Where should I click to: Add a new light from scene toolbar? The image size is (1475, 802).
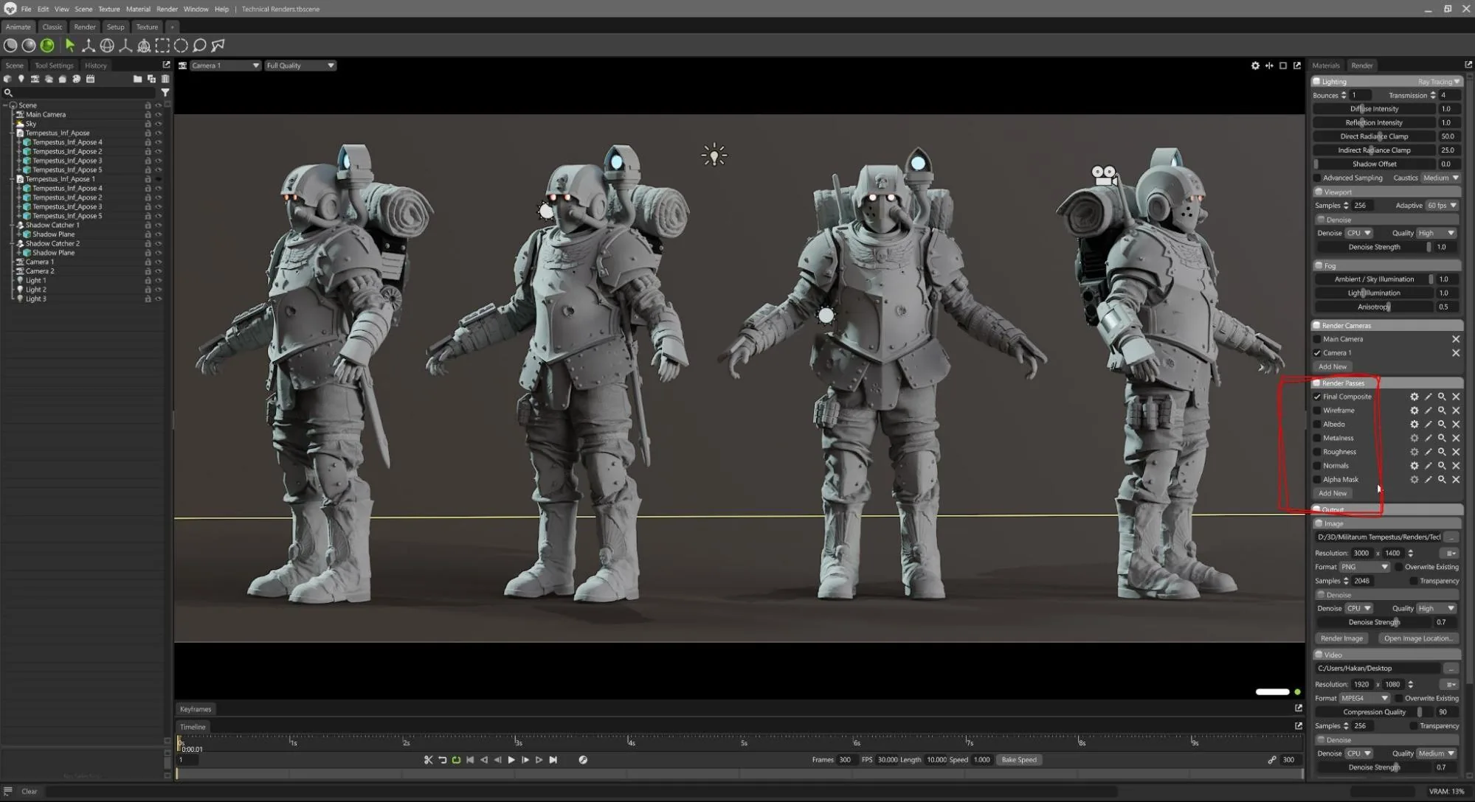21,79
